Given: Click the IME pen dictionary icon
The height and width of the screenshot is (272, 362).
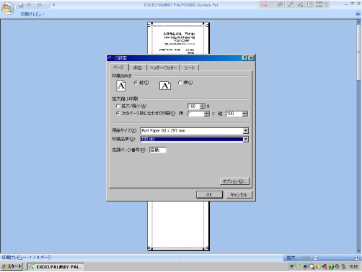Looking at the screenshot, I should [300, 4].
